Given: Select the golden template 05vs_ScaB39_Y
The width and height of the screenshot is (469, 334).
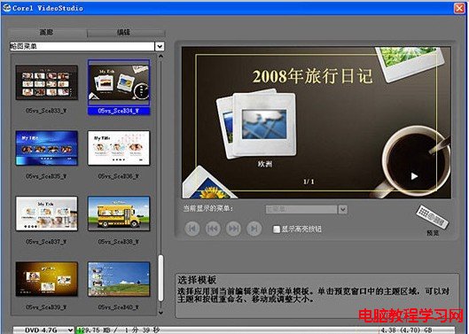Looking at the screenshot, I should pyautogui.click(x=47, y=279).
